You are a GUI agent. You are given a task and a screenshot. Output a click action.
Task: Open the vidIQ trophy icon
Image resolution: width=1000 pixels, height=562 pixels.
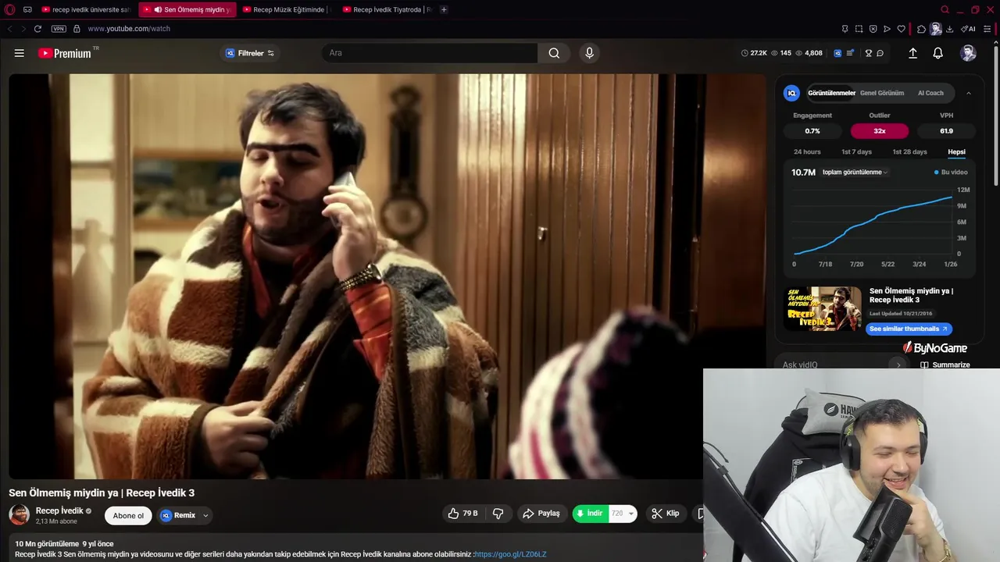[x=868, y=53]
